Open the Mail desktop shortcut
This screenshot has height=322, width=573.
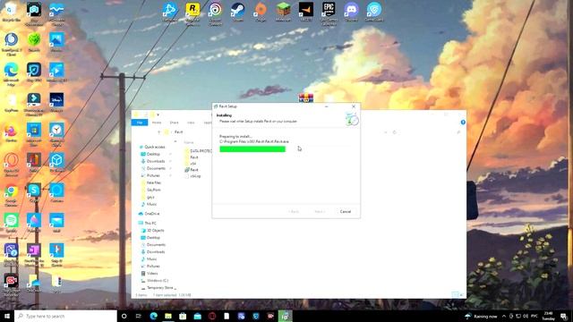coord(56,223)
